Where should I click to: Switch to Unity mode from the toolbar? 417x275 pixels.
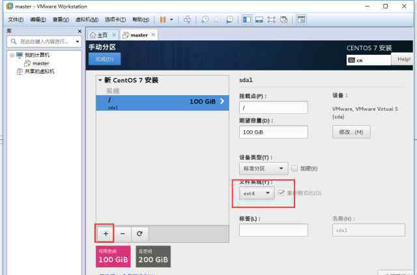click(x=284, y=20)
